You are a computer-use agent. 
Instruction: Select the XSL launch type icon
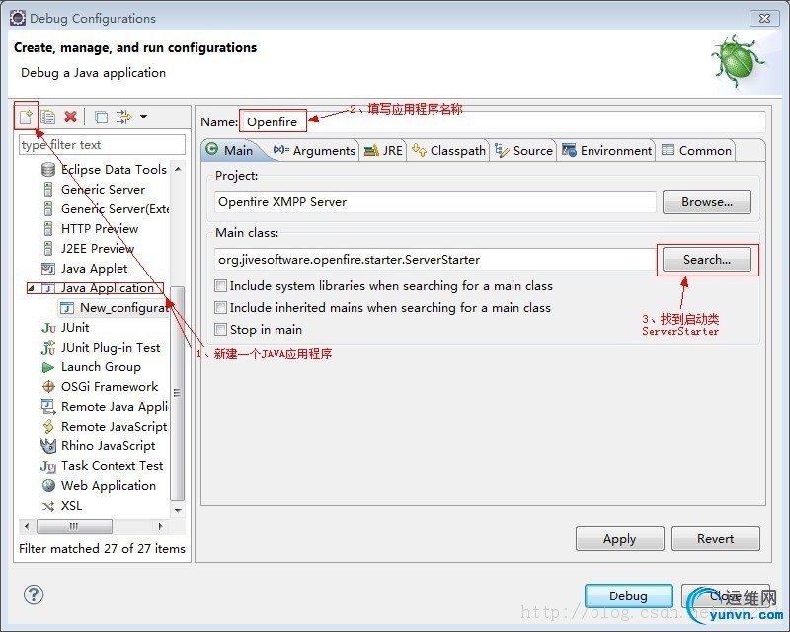(48, 506)
